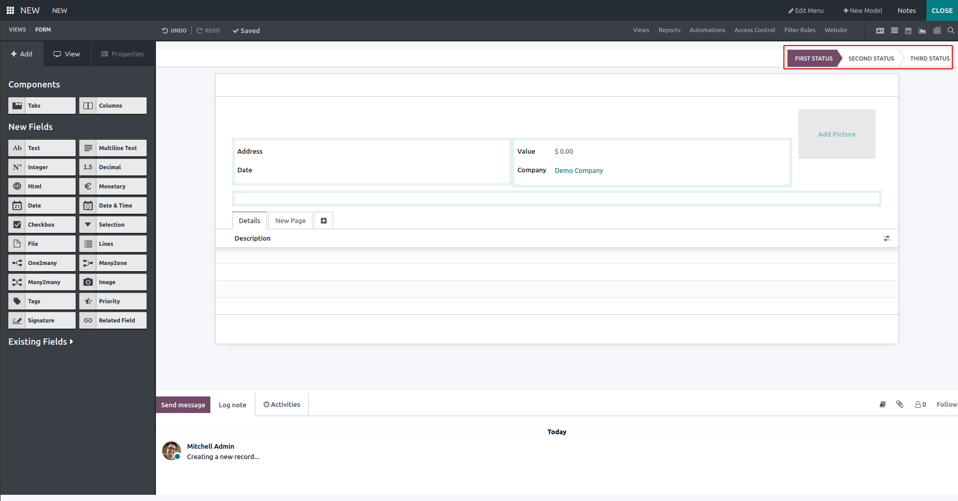This screenshot has height=501, width=958.
Task: Pick the Multiline Text field component
Action: coord(113,148)
